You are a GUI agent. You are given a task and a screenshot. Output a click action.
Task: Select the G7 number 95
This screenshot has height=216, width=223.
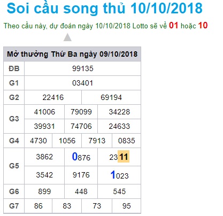[x=127, y=206]
